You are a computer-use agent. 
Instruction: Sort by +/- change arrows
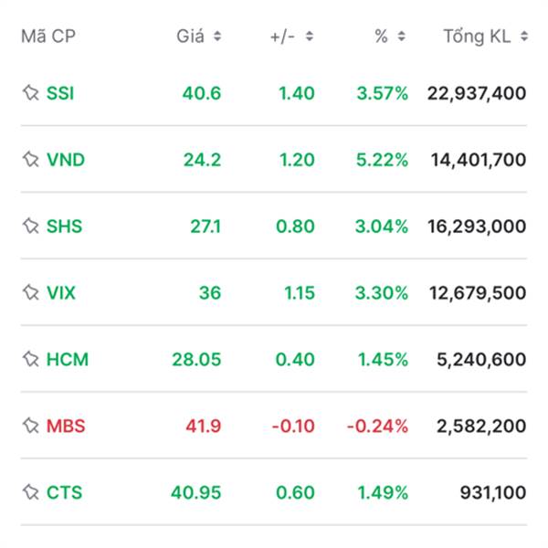pyautogui.click(x=310, y=36)
